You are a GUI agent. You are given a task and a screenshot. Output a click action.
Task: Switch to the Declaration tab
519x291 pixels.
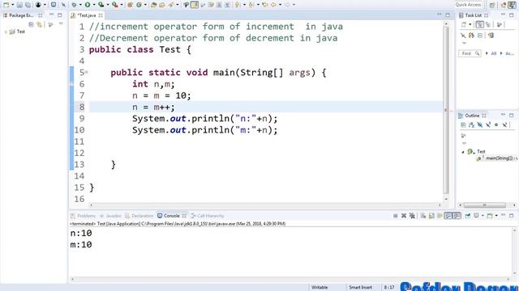(139, 216)
